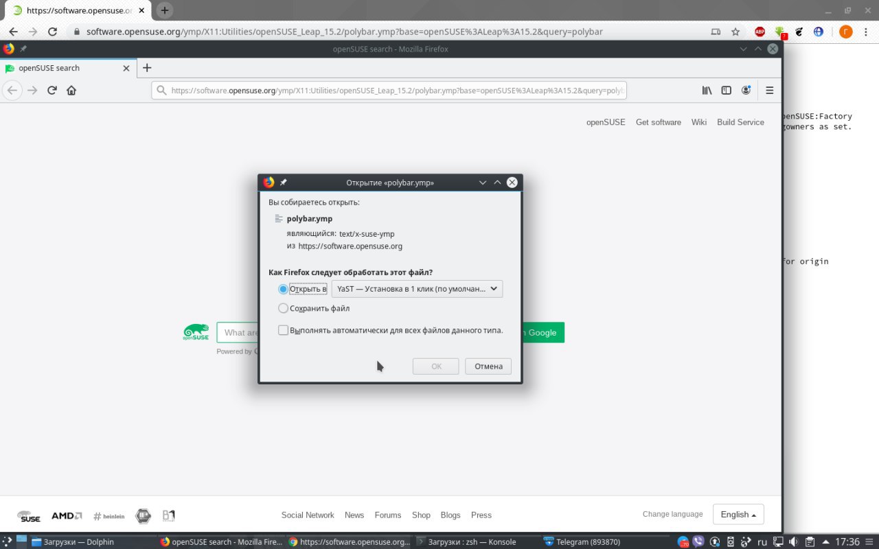Image resolution: width=879 pixels, height=549 pixels.
Task: Open Social Network footer link
Action: [x=308, y=515]
